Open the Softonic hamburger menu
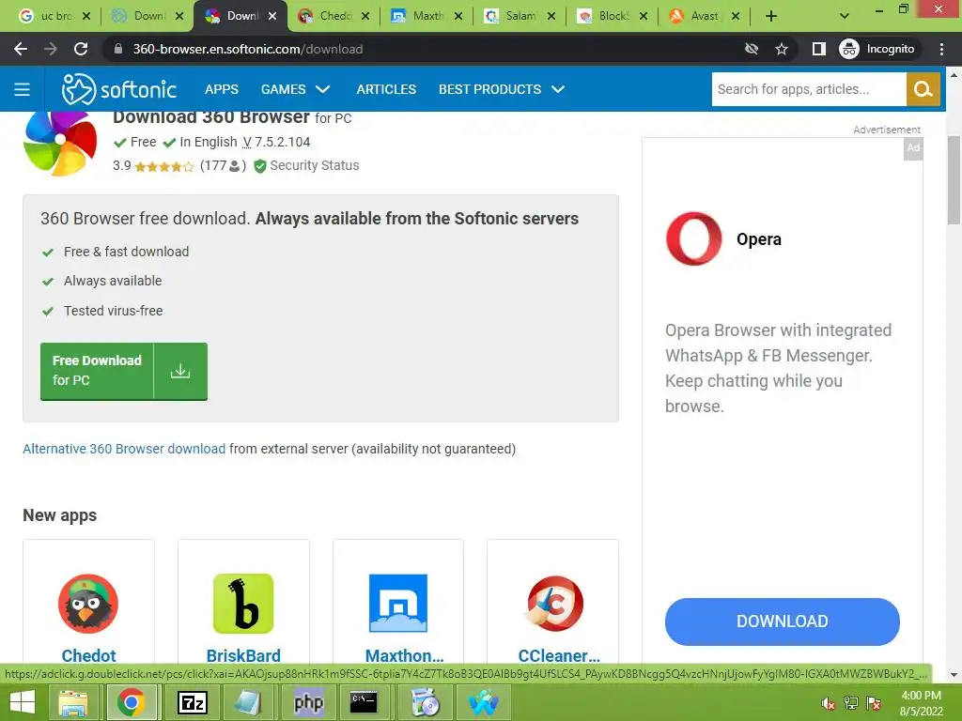 [x=23, y=89]
